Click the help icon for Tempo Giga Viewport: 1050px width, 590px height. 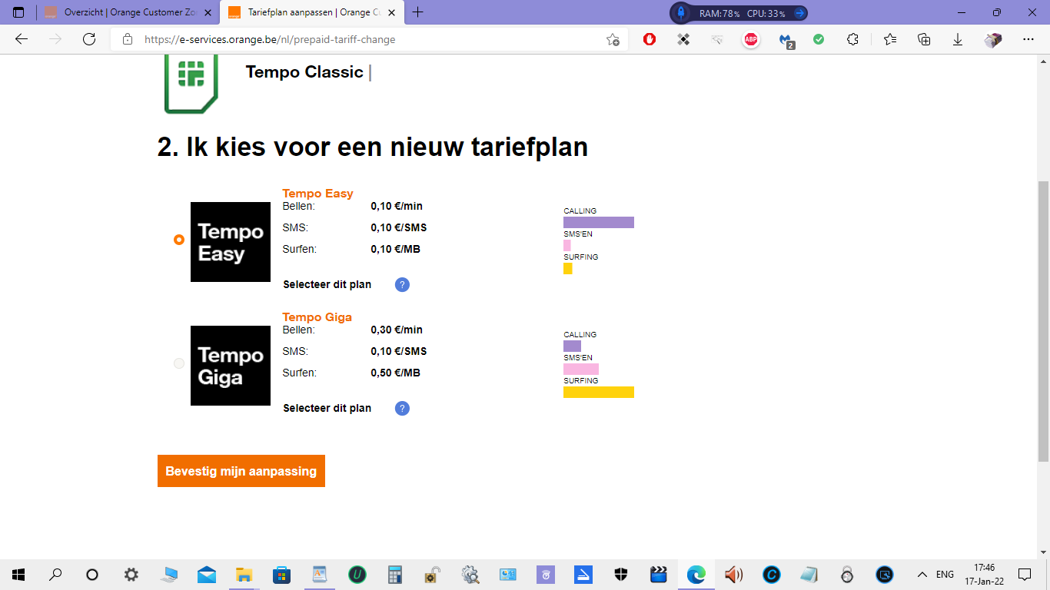(402, 409)
